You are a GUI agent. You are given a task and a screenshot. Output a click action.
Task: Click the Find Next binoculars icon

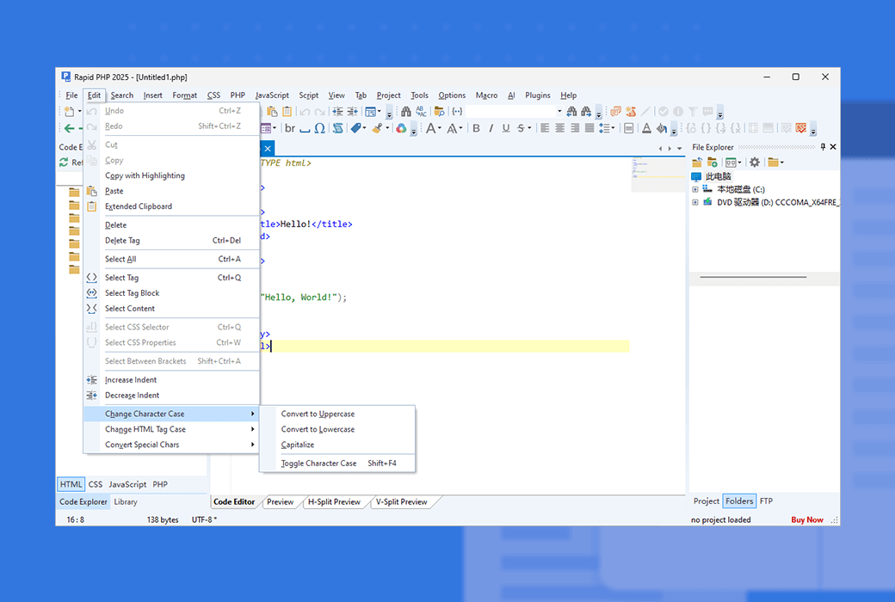(x=586, y=111)
